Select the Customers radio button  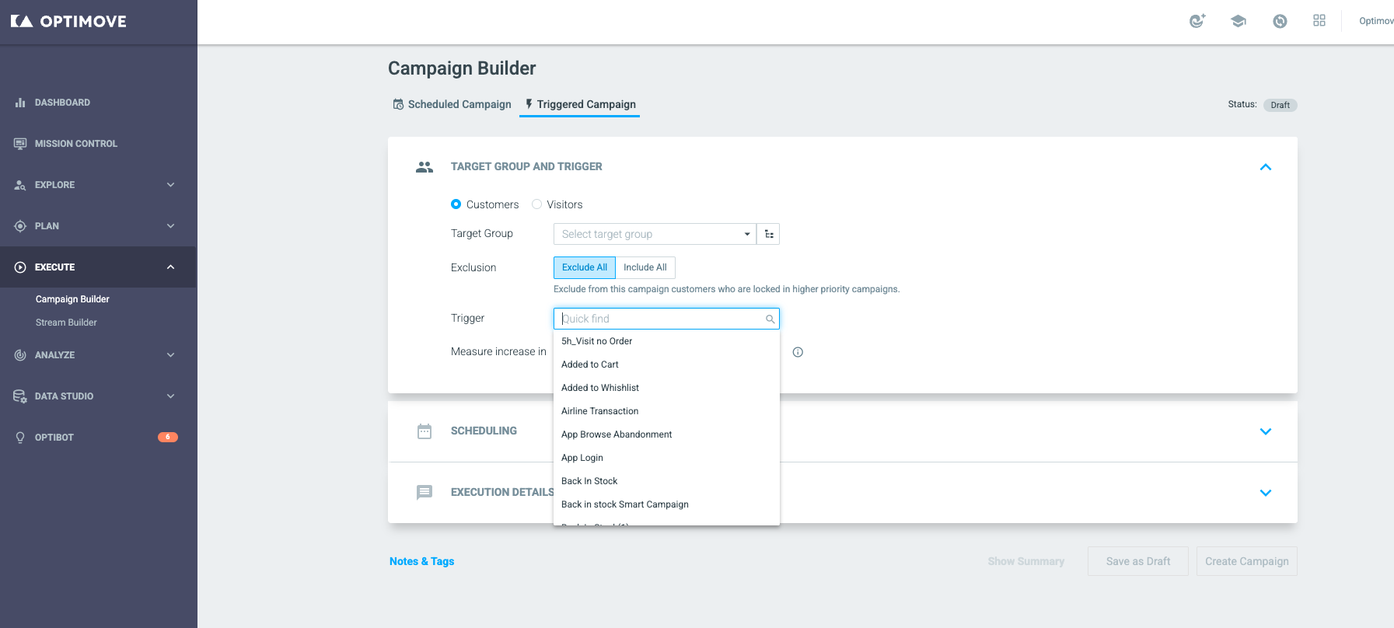456,204
